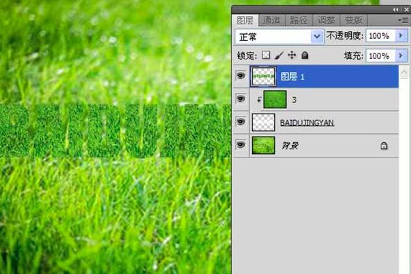Open the blend mode 正常 dropdown
Image resolution: width=411 pixels, height=274 pixels.
[317, 36]
